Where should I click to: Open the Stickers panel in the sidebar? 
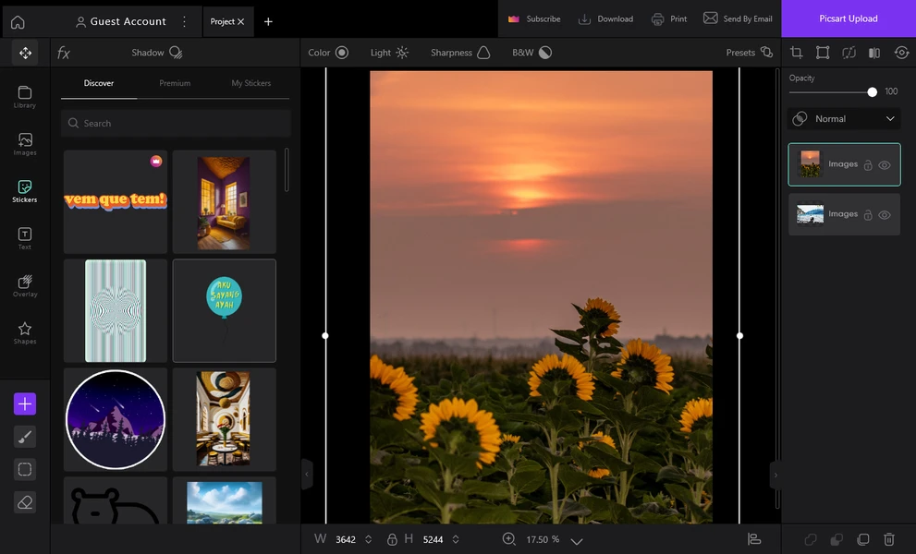coord(25,191)
